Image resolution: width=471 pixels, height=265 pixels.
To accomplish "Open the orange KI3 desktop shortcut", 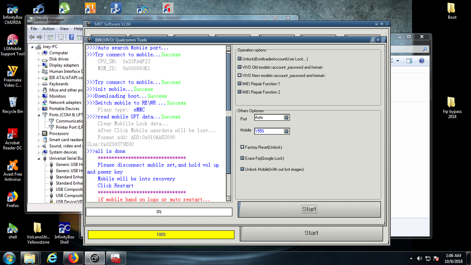I will [90, 8].
